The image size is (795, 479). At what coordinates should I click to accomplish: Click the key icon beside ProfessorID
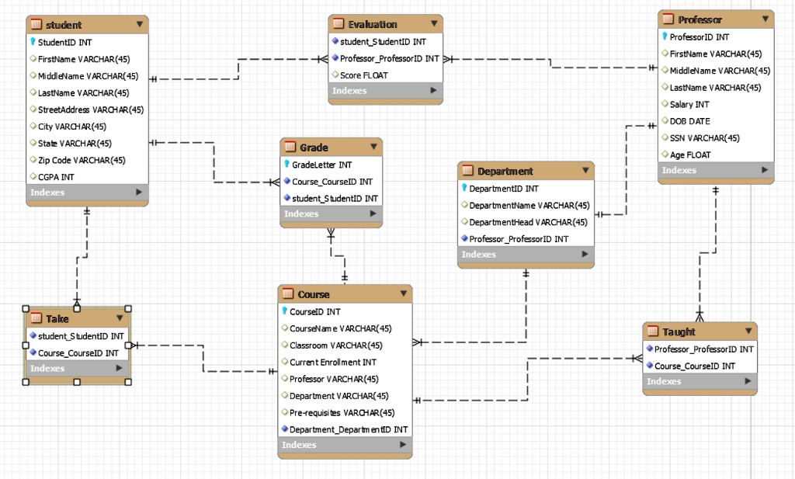coord(664,36)
